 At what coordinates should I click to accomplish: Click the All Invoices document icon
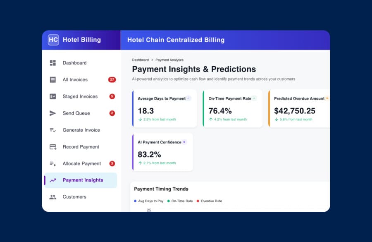coord(52,79)
